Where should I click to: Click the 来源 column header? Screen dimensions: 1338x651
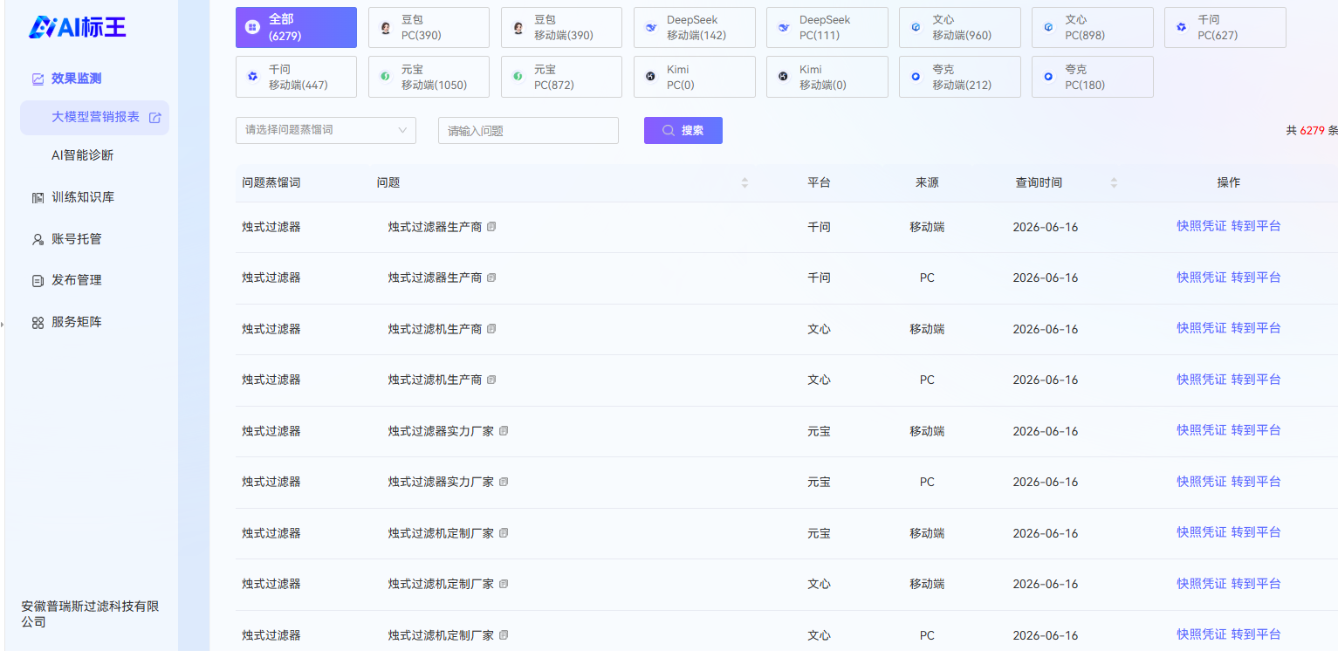tap(927, 183)
